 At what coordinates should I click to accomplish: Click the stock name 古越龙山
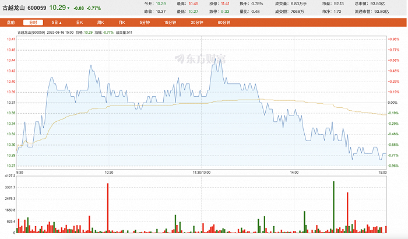(13, 8)
